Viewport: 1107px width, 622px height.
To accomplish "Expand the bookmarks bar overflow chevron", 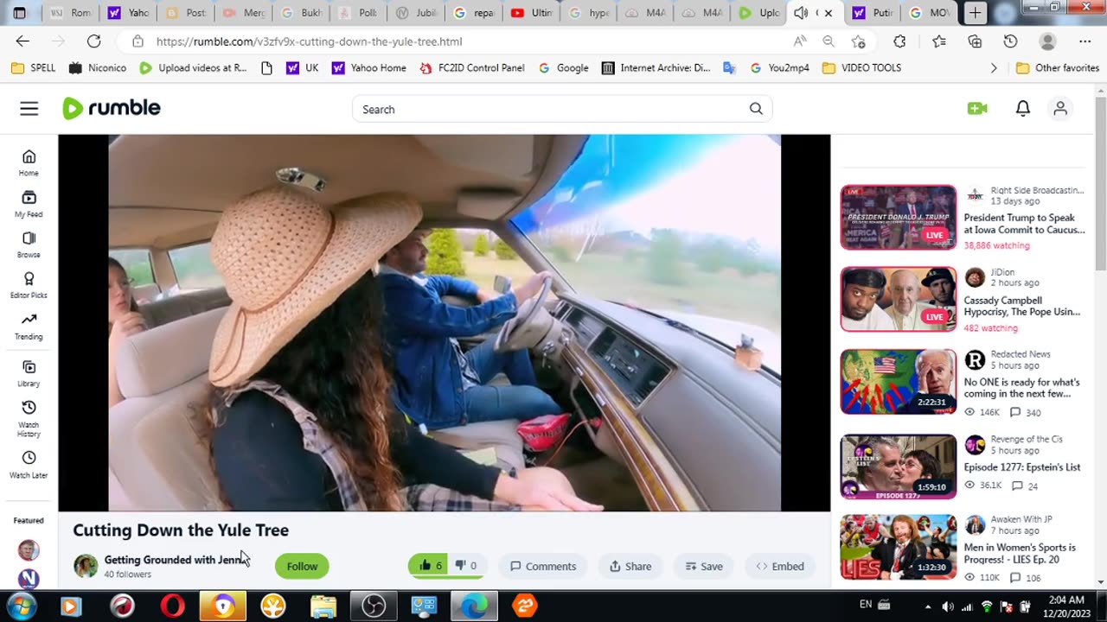I will coord(994,67).
